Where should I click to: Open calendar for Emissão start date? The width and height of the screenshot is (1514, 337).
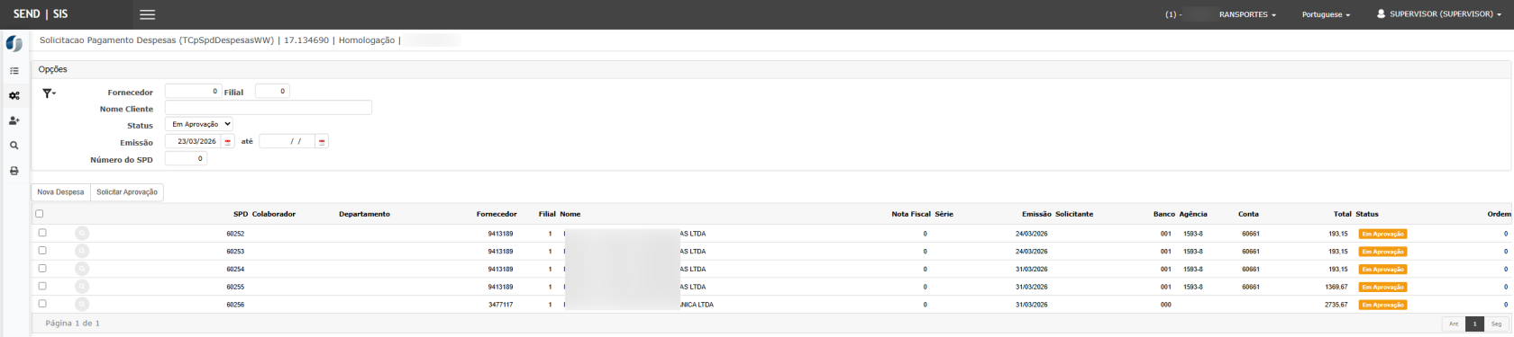(x=228, y=142)
